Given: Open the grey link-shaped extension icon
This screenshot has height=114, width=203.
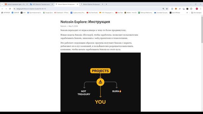Looking at the screenshot, I should point(180,9).
